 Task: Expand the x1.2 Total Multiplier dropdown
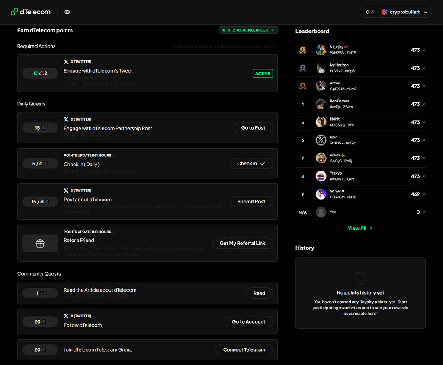click(248, 30)
